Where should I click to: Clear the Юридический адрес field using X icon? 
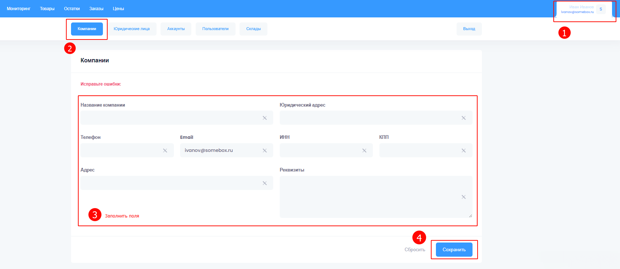pyautogui.click(x=463, y=118)
